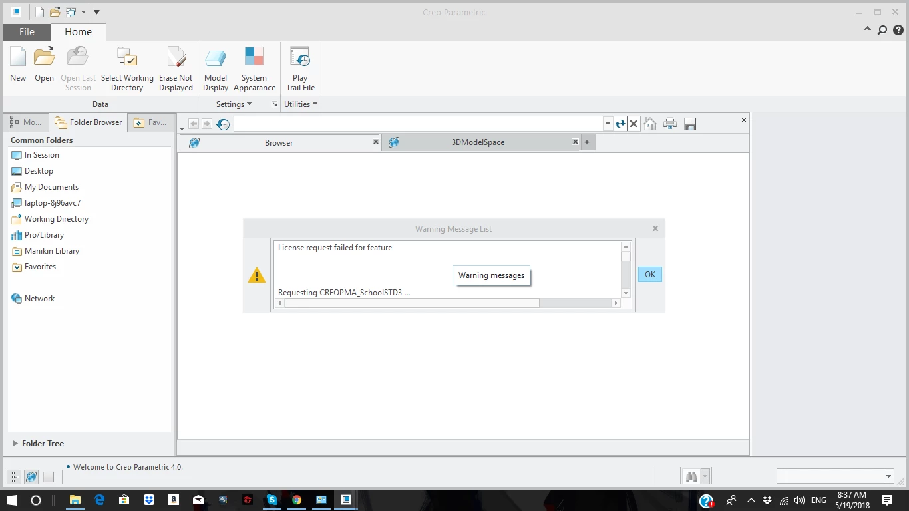Screen dimensions: 909x511
Task: Close the Warning Message List dialog
Action: coord(655,228)
